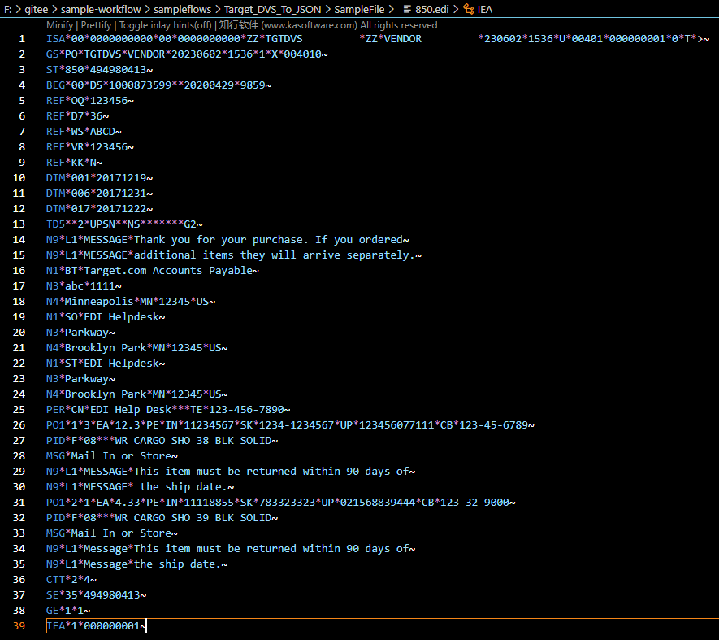Click the 'DTM*017*20171222~' line

(99, 209)
